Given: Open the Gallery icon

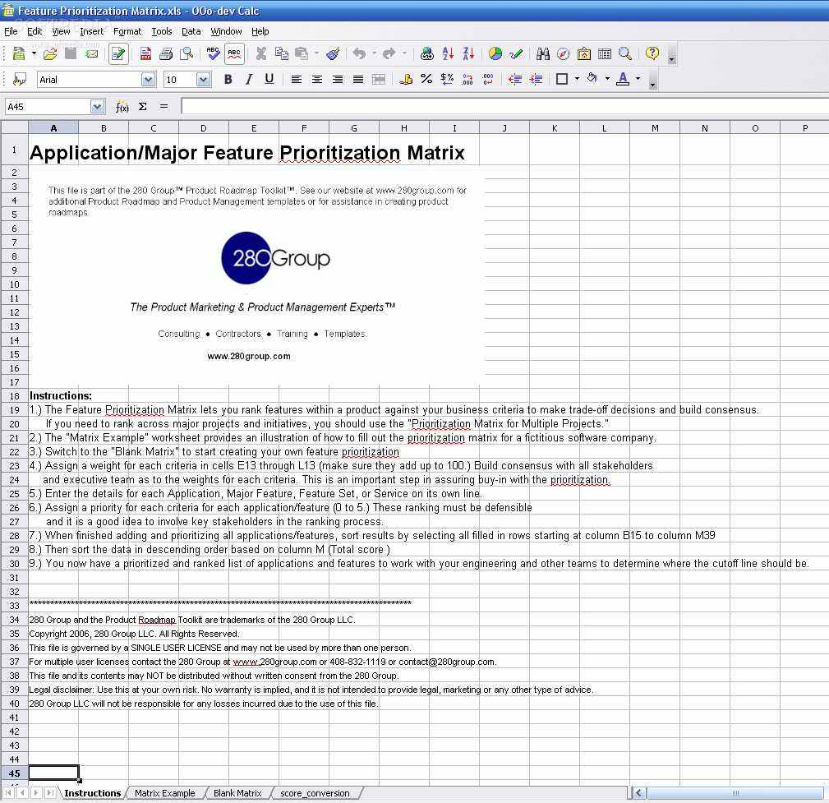Looking at the screenshot, I should coord(584,53).
